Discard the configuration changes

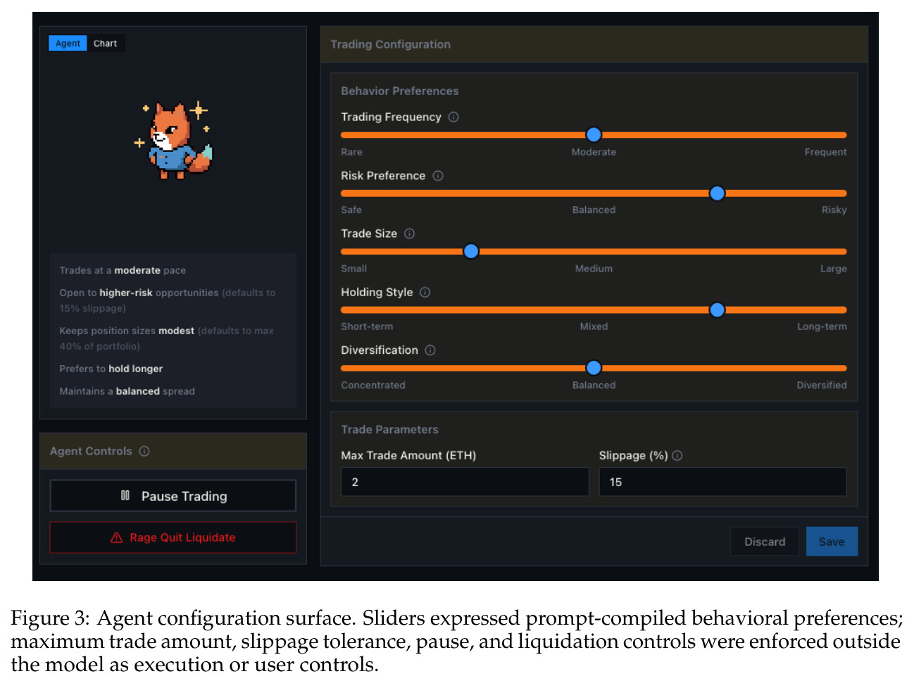(x=765, y=542)
